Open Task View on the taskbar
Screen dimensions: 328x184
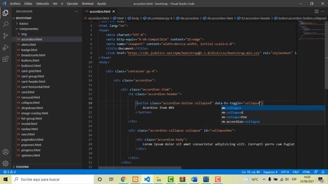tap(111, 179)
